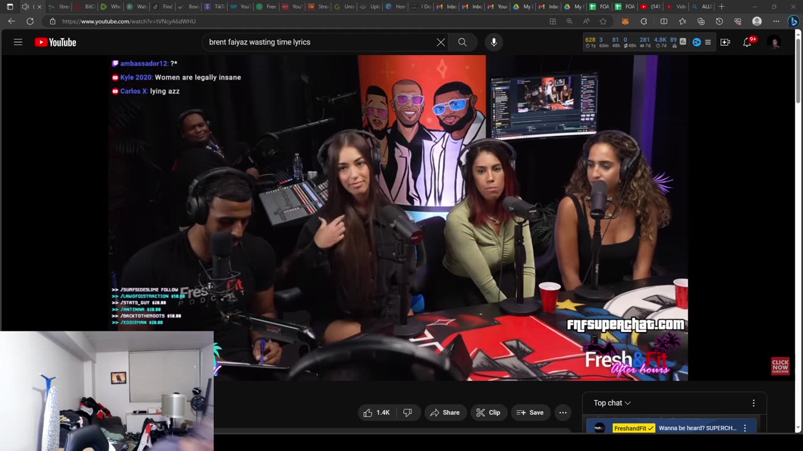This screenshot has height=451, width=803.
Task: Clear the search box with the X
Action: [x=441, y=42]
